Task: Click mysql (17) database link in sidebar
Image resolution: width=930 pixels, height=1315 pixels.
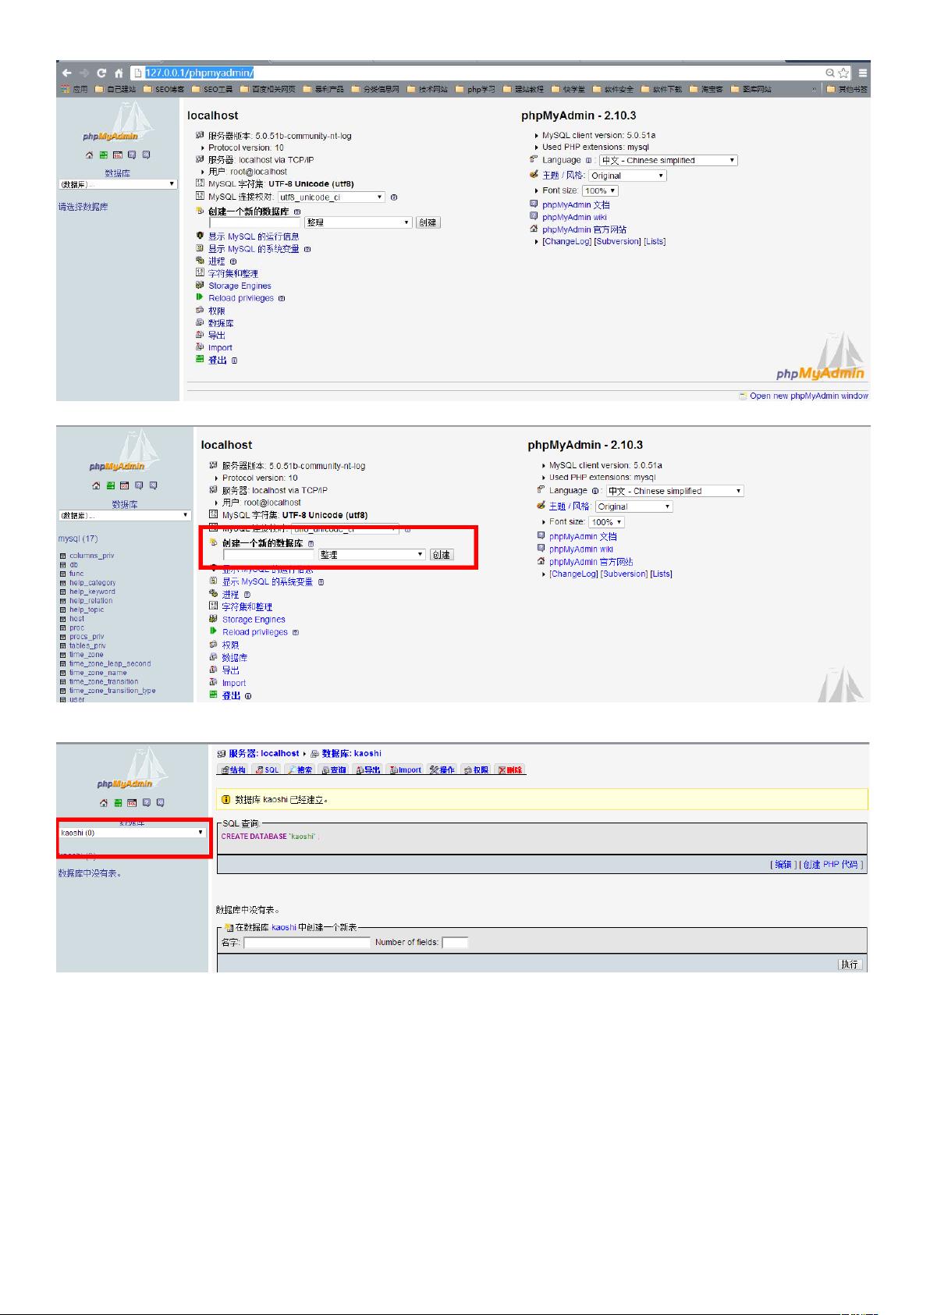Action: point(78,538)
